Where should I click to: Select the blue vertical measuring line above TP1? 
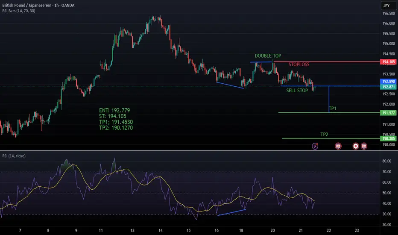(x=329, y=100)
